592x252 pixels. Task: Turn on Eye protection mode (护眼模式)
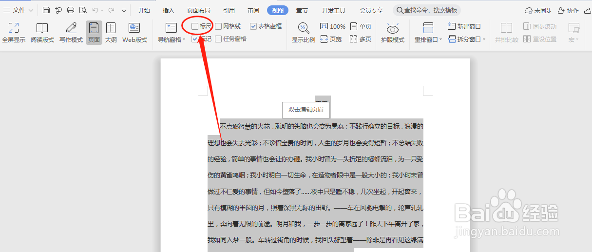pyautogui.click(x=393, y=33)
